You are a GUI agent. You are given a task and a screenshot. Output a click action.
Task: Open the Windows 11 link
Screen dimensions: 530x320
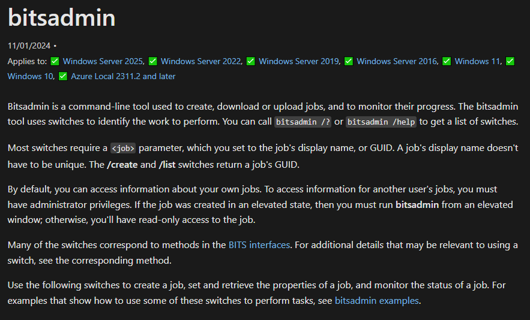click(477, 62)
